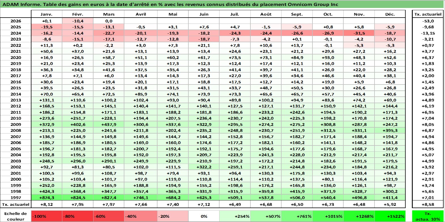445x222 pixels.
Task: Click the ADAM Informe title banner
Action: click(x=222, y=4)
